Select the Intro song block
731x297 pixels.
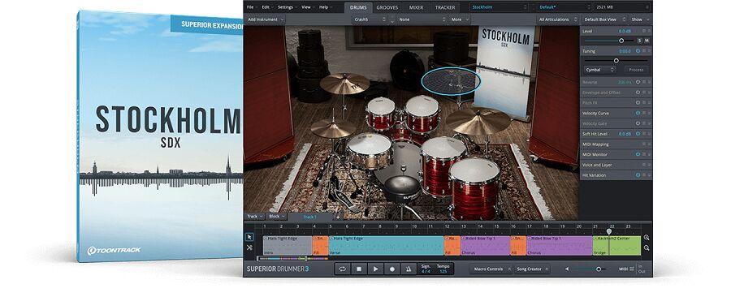click(x=288, y=245)
